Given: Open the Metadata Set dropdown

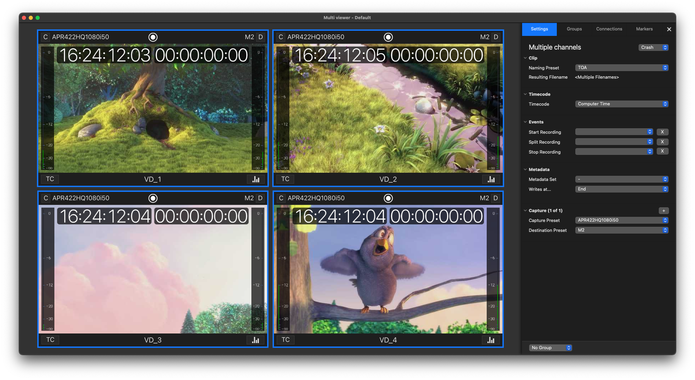Looking at the screenshot, I should click(621, 179).
